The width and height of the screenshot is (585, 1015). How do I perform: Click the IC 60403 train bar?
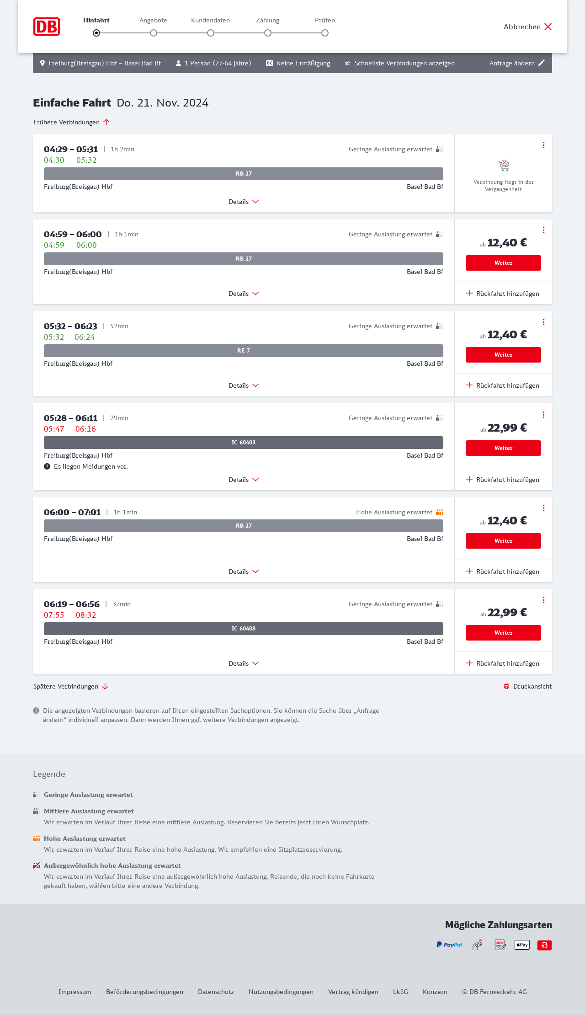point(244,443)
